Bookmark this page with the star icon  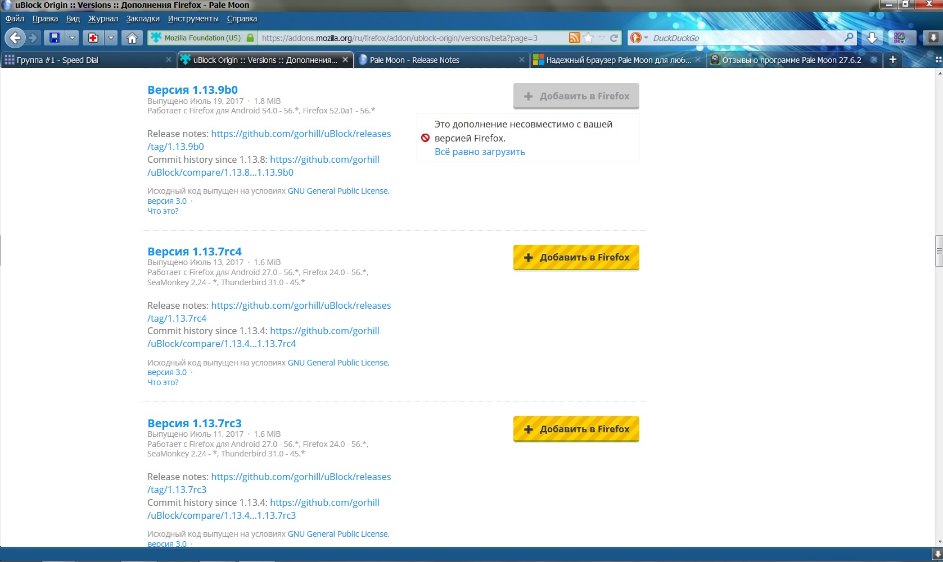click(x=588, y=38)
